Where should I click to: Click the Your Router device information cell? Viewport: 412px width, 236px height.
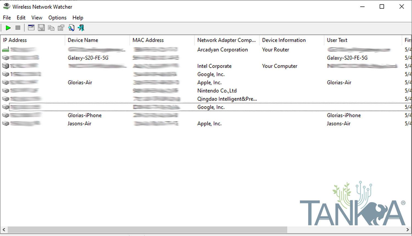click(x=275, y=50)
